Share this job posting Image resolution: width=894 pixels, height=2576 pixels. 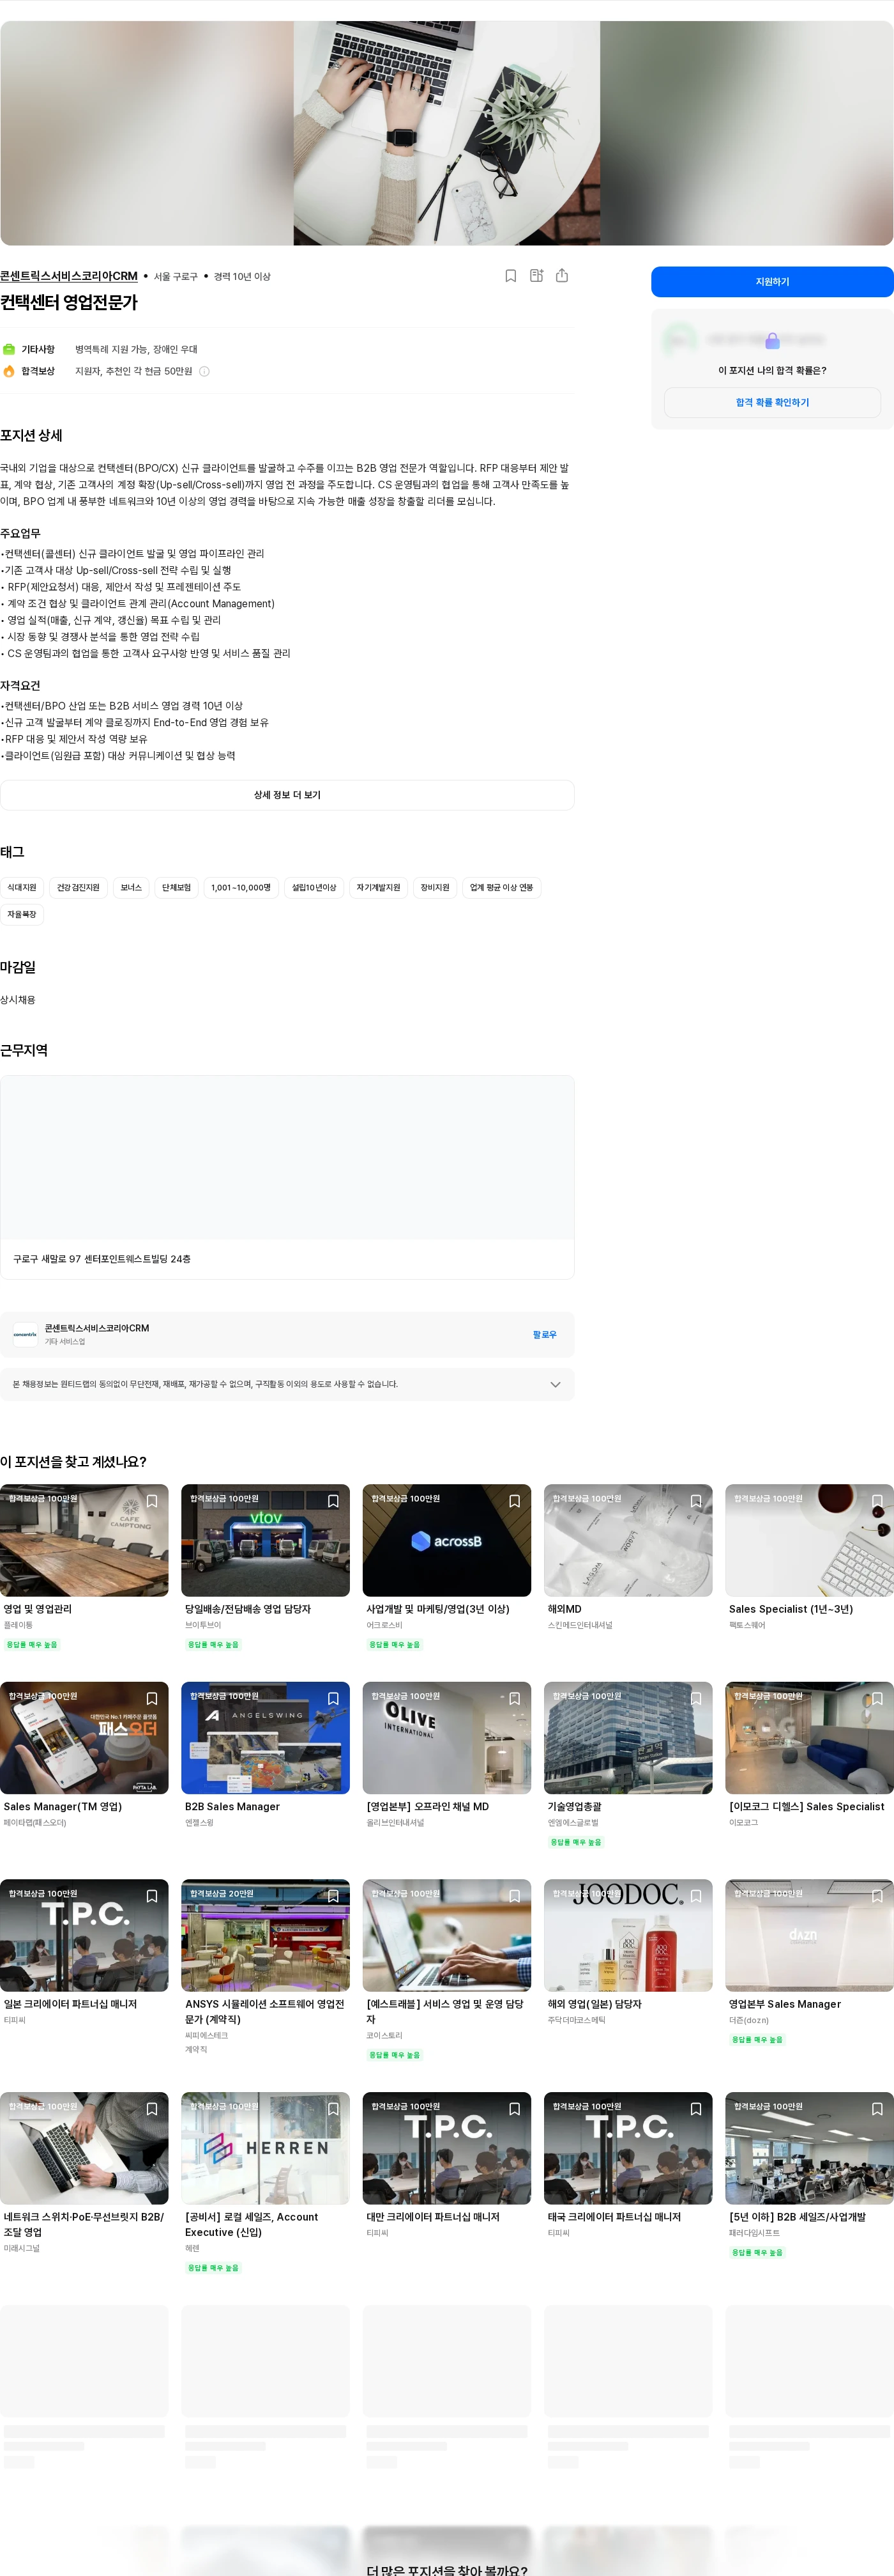(563, 276)
